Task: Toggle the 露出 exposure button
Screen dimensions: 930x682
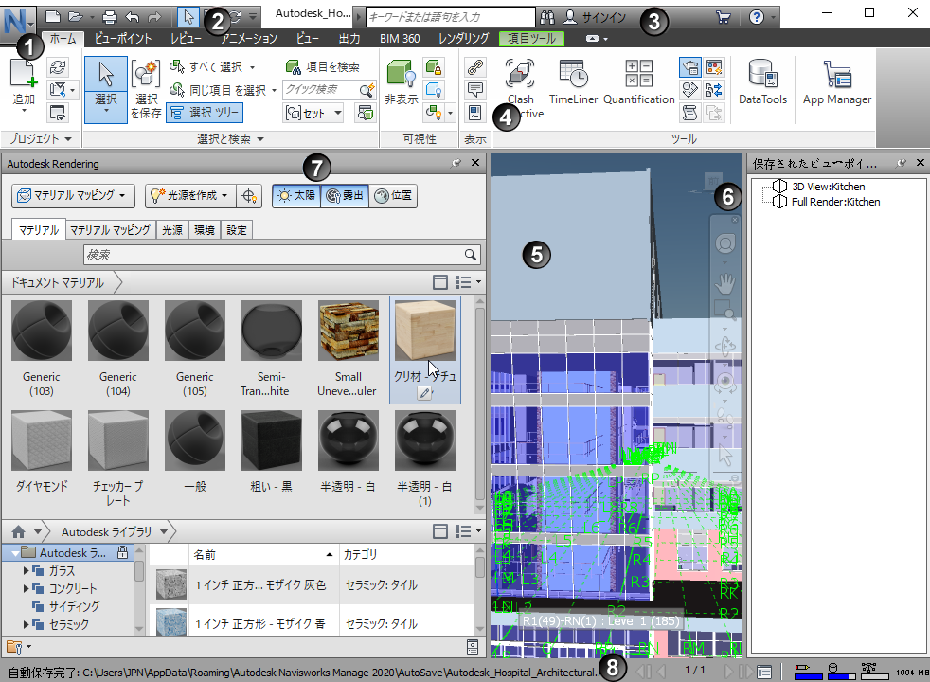Action: (x=345, y=196)
